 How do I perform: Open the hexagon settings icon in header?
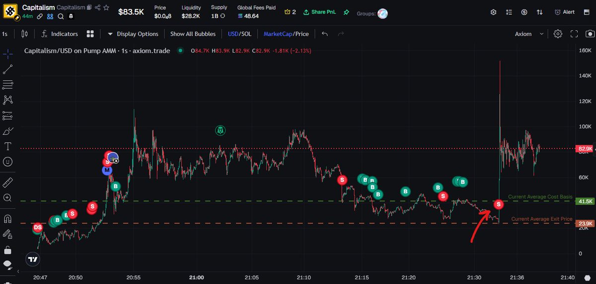493,12
